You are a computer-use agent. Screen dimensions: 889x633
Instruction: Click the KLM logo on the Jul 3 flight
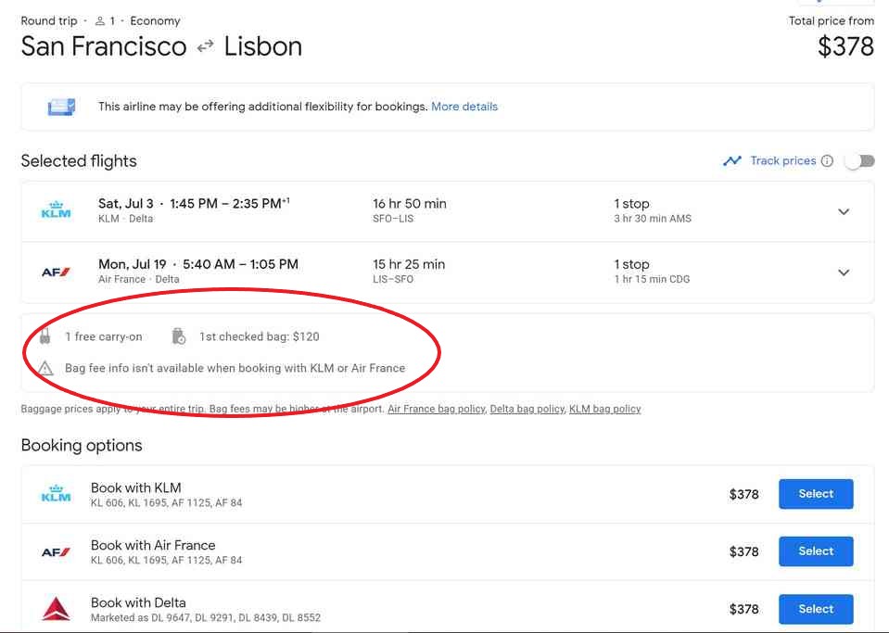[57, 209]
